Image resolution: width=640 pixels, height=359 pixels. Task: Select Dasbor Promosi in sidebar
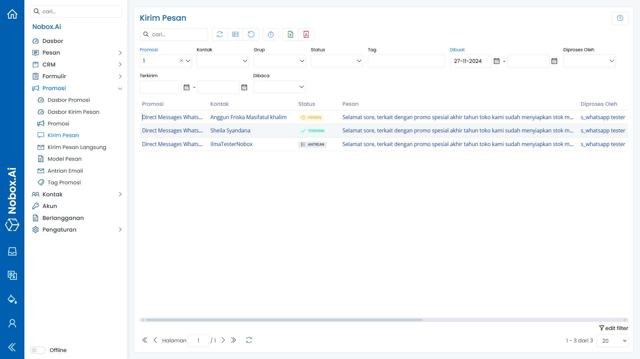[69, 100]
